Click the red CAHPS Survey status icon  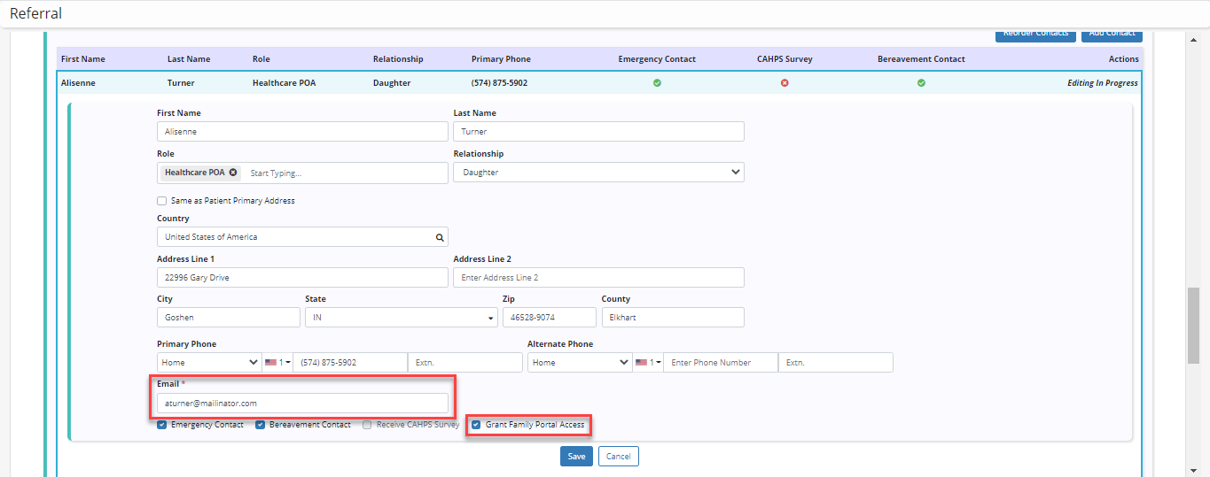tap(785, 83)
